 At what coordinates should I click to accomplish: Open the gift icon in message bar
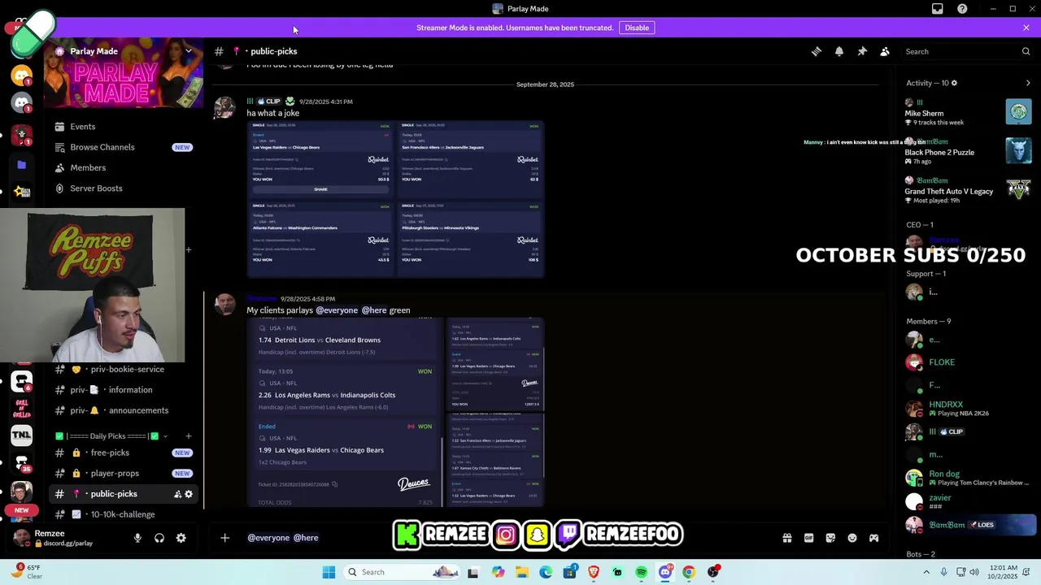[787, 538]
